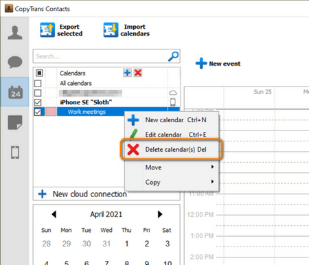This screenshot has height=265, width=309.
Task: Select April 3 in mini calendar
Action: [x=168, y=244]
